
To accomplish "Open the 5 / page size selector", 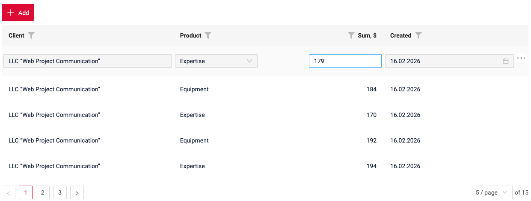I will point(491,192).
